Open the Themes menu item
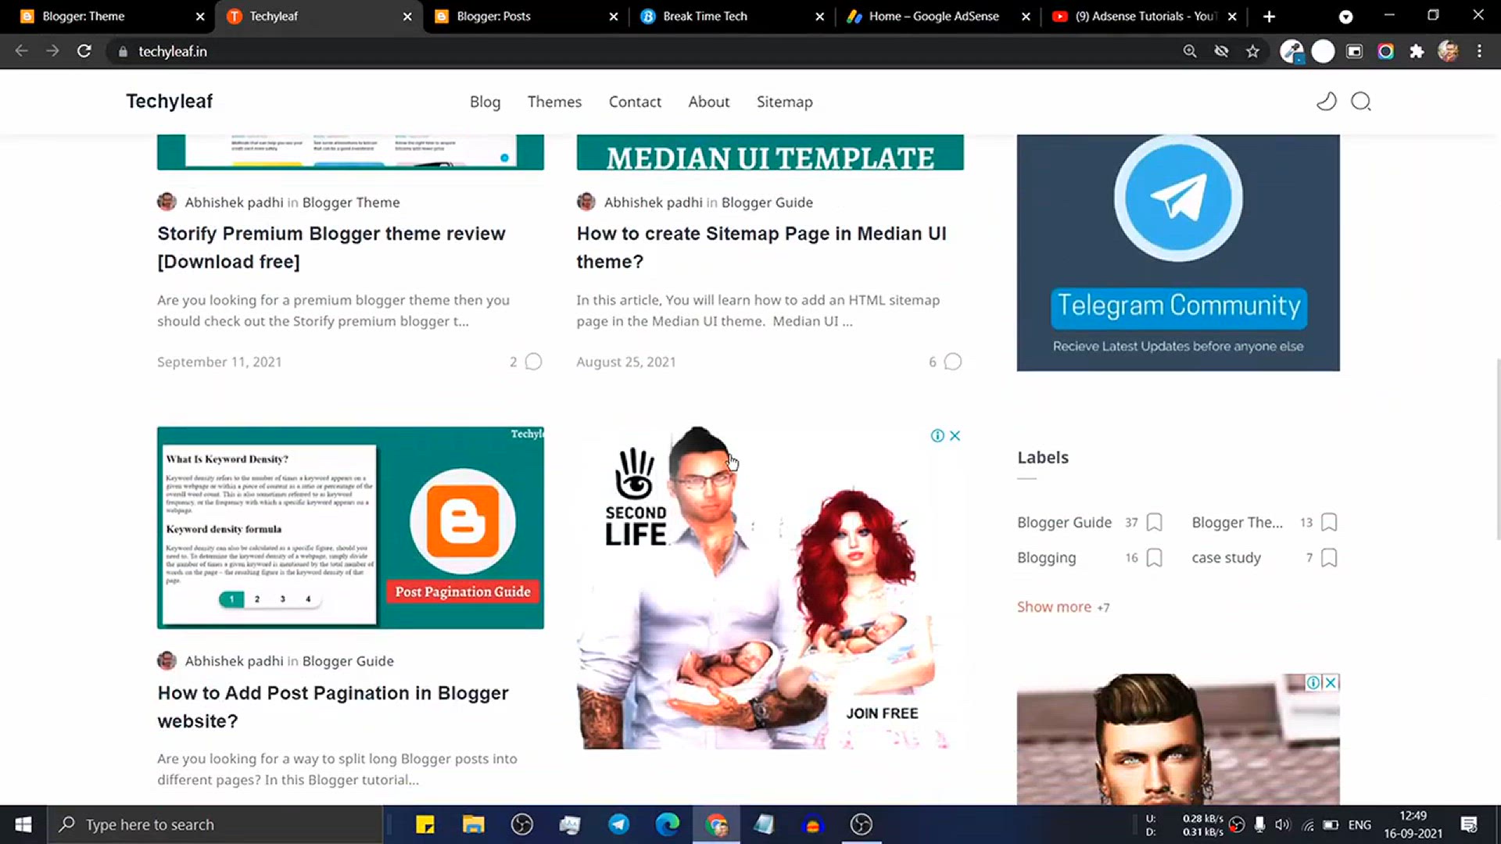 [x=554, y=102]
